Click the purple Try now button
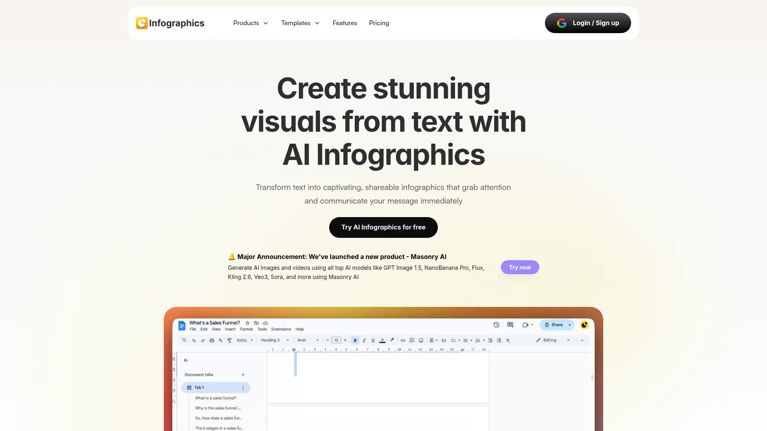 coord(520,267)
